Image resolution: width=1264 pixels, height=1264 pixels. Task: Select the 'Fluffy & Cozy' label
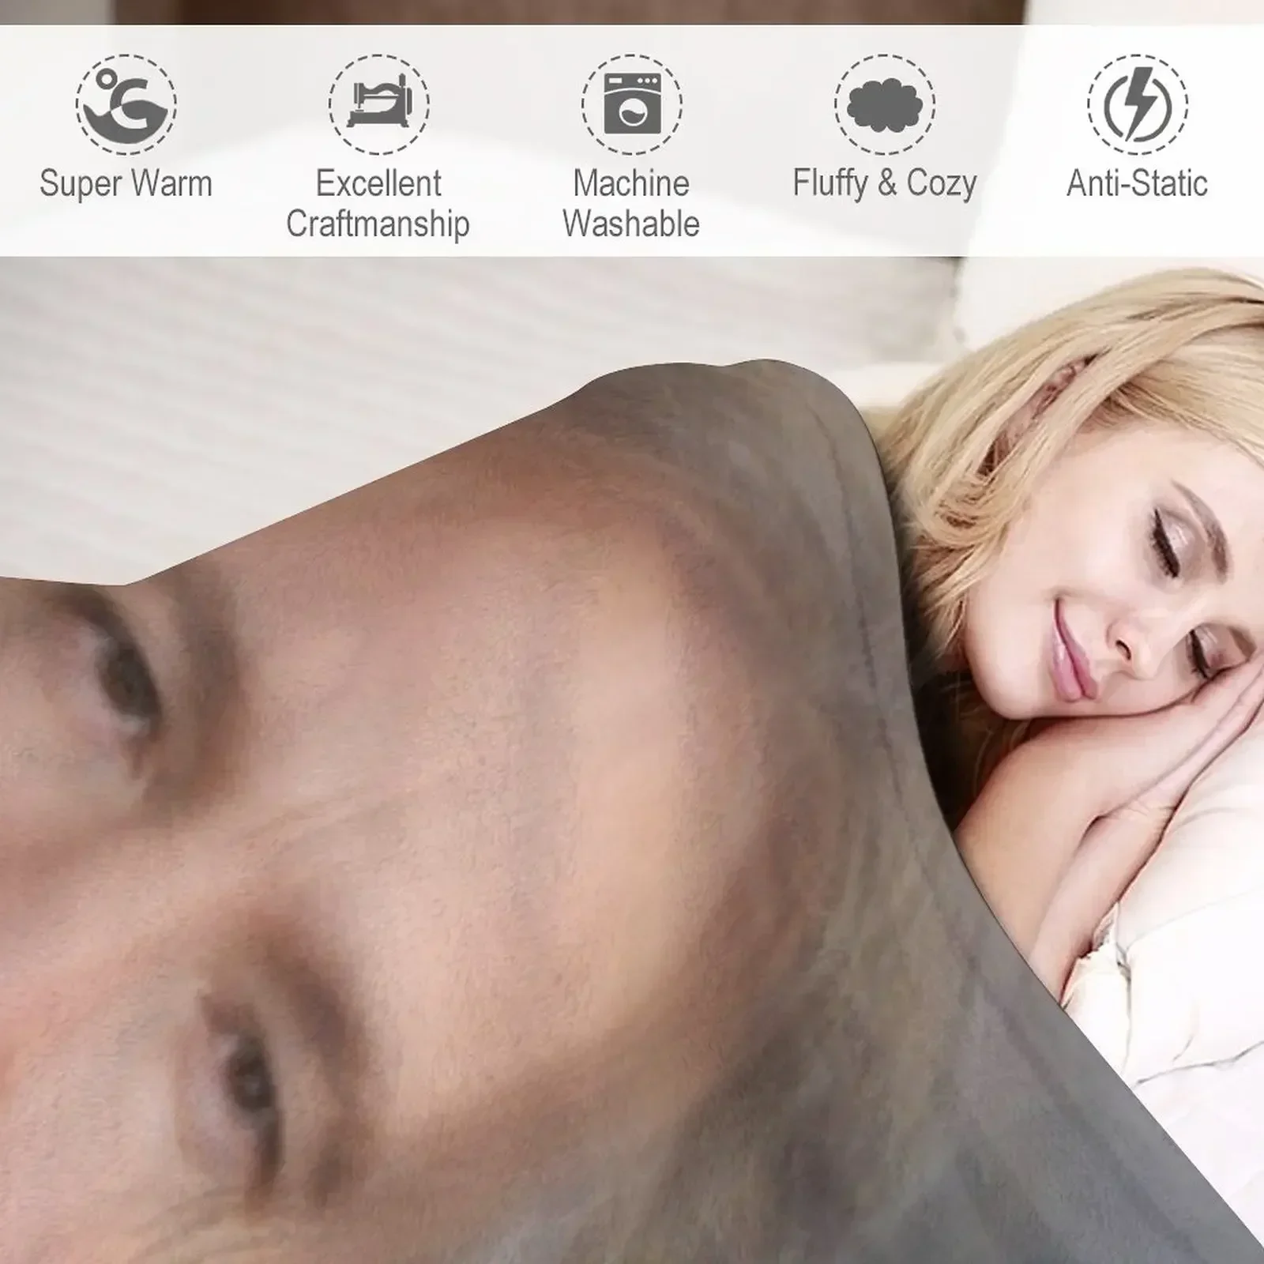click(885, 184)
